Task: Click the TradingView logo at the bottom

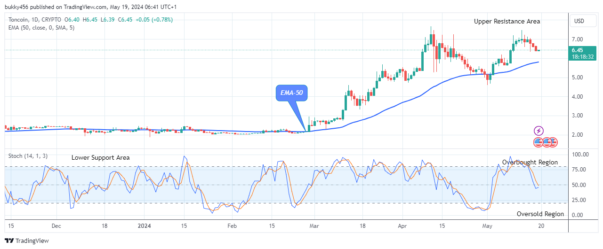Action: (x=27, y=241)
